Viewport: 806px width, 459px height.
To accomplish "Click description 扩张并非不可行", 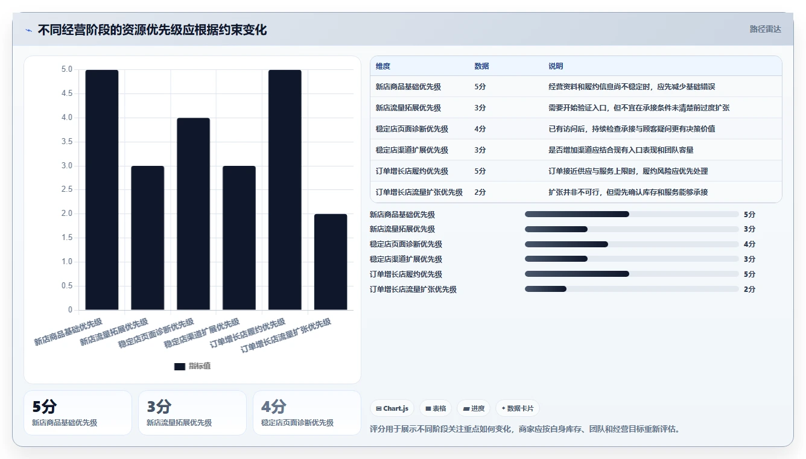I will [x=628, y=192].
